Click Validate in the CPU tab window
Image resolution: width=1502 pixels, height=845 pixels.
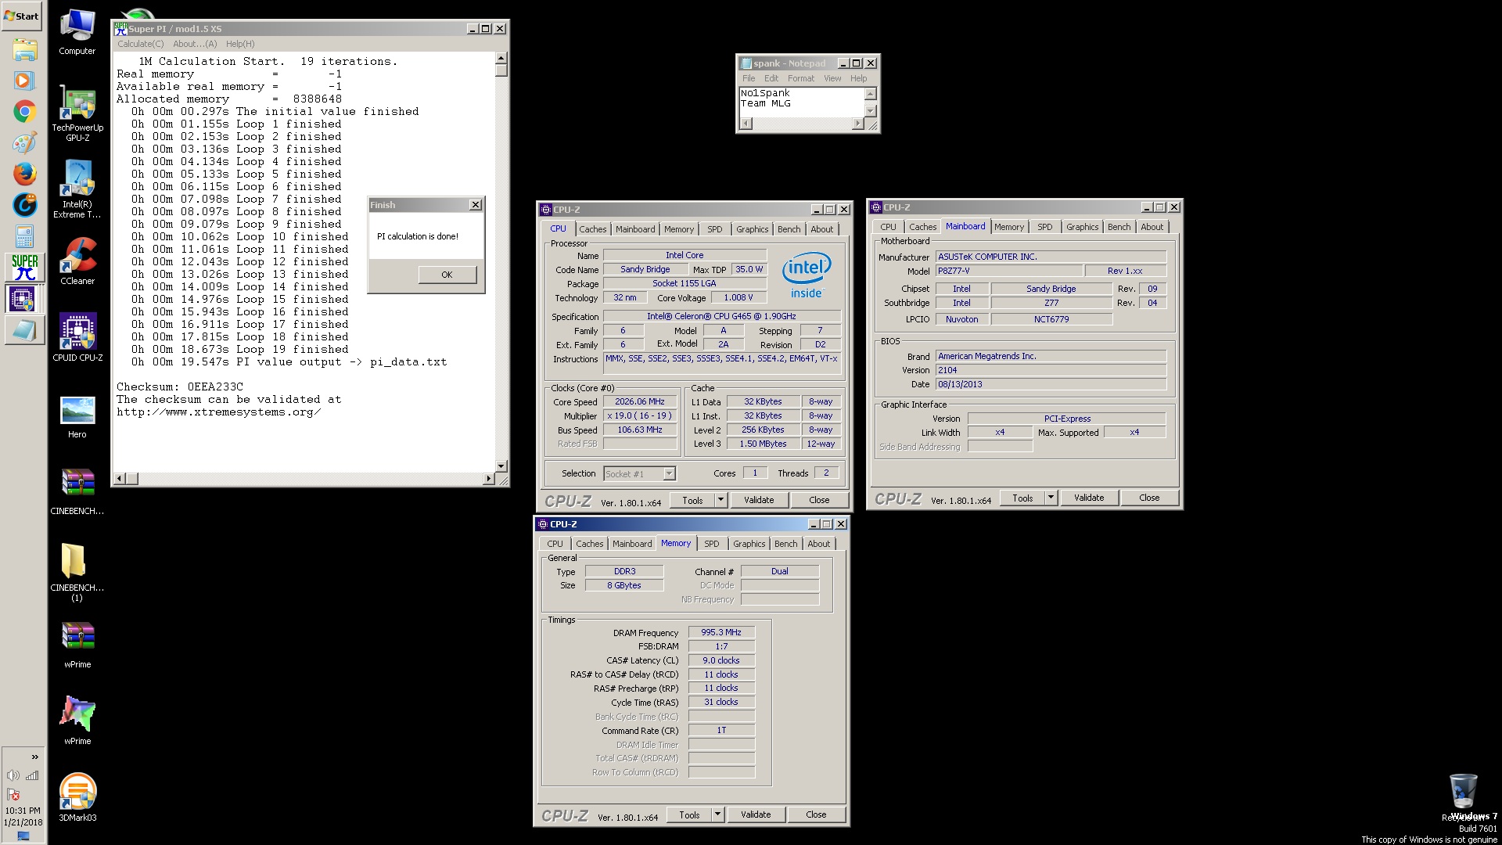click(759, 500)
